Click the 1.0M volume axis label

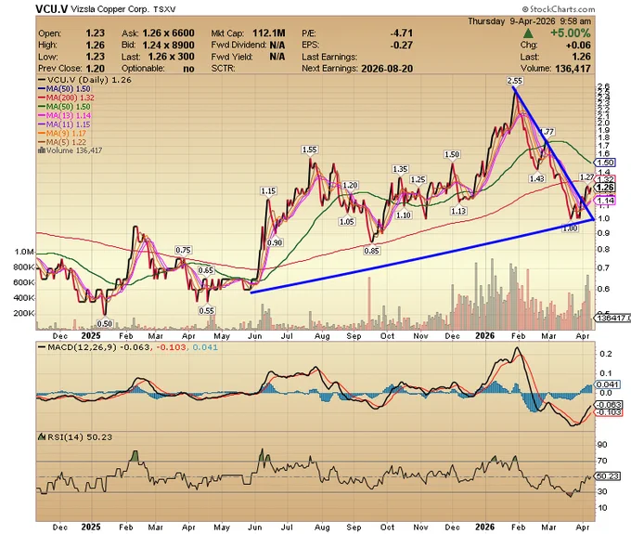[x=24, y=252]
